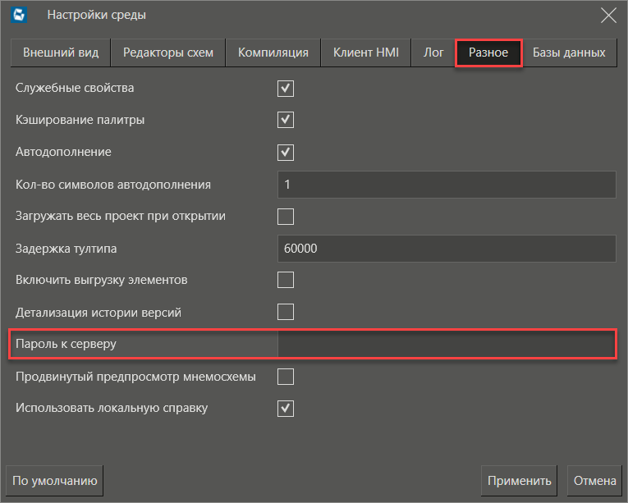
Task: Disable the Автодополнение checkbox
Action: click(286, 152)
